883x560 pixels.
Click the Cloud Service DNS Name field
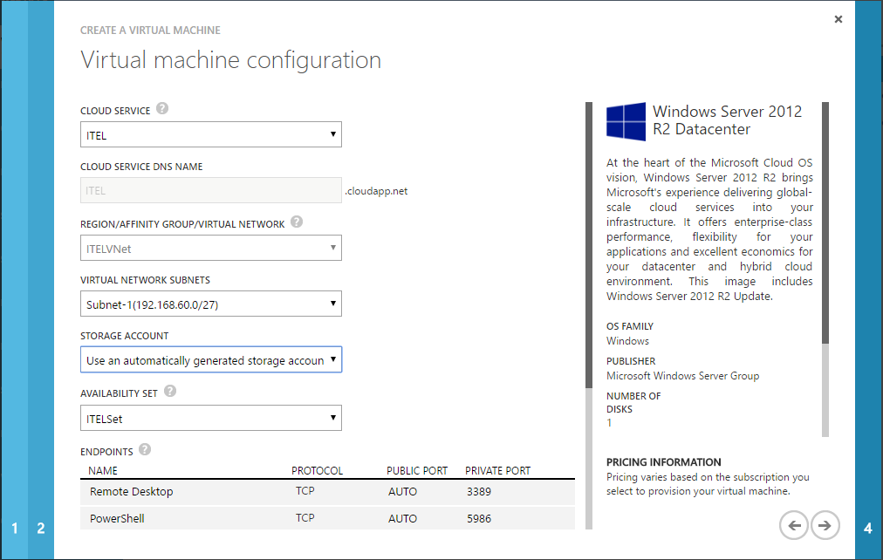coord(210,190)
